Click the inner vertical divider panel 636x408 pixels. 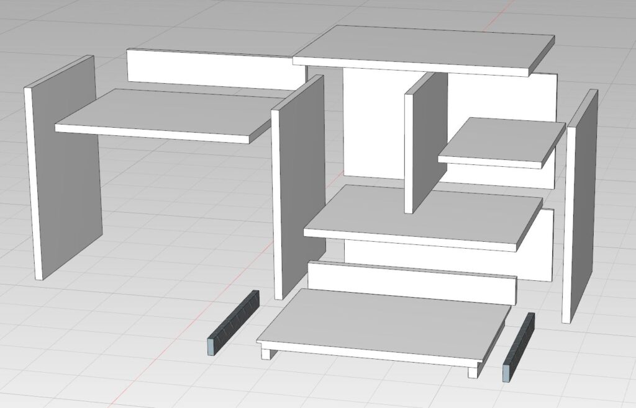(x=425, y=143)
